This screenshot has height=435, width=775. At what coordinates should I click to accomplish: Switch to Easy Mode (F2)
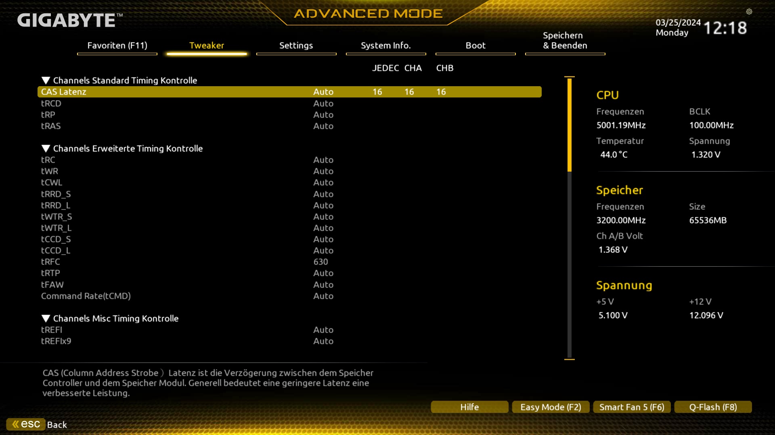point(551,407)
